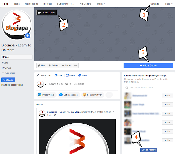Viewport: 175px width, 154px height.
Task: Click the Add a Cover button
Action: pyautogui.click(x=47, y=13)
